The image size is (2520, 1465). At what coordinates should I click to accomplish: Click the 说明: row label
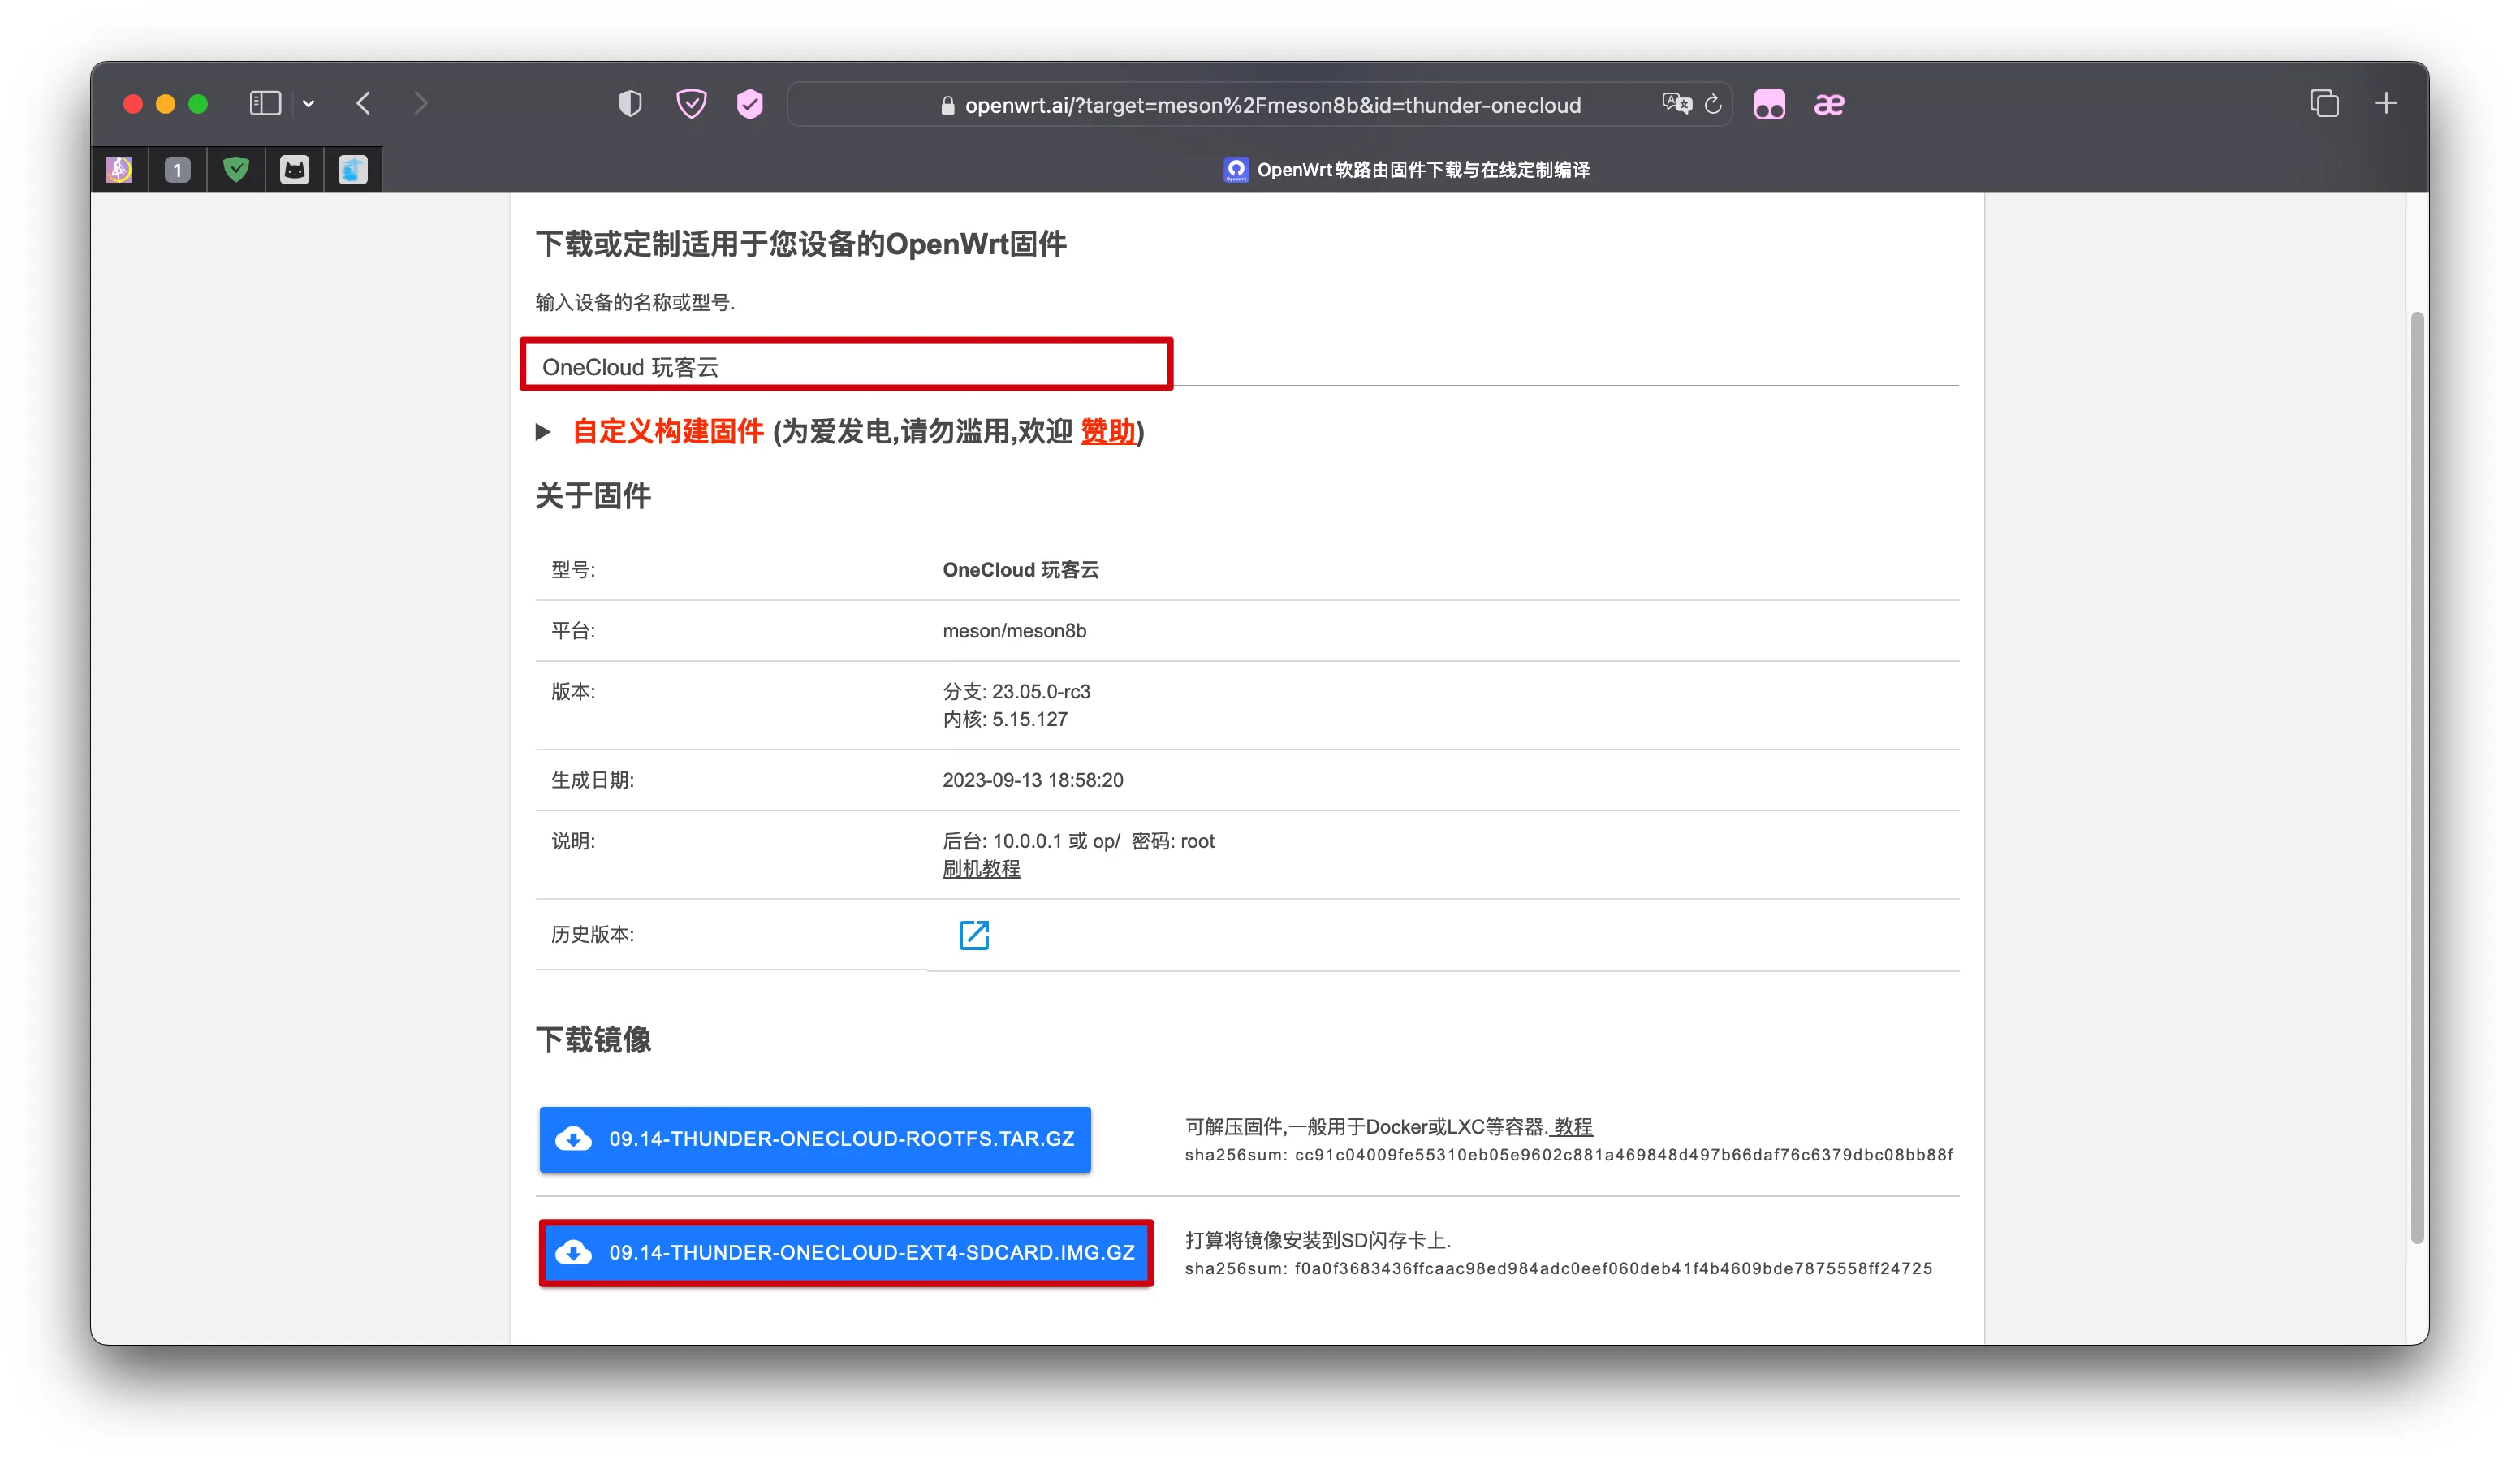(573, 841)
